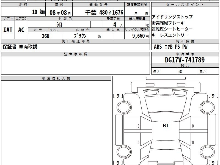Click the セールスポイント header
Viewport: 220px width, 165px height.
185,5
